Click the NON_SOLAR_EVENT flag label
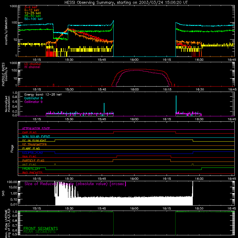238x238 pixels. (36, 137)
